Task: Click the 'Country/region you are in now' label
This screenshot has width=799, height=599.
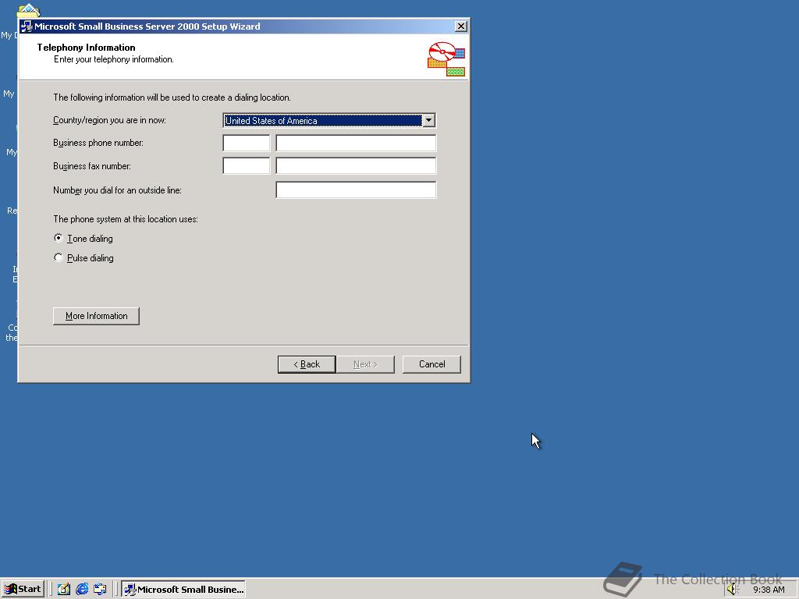Action: coord(109,120)
